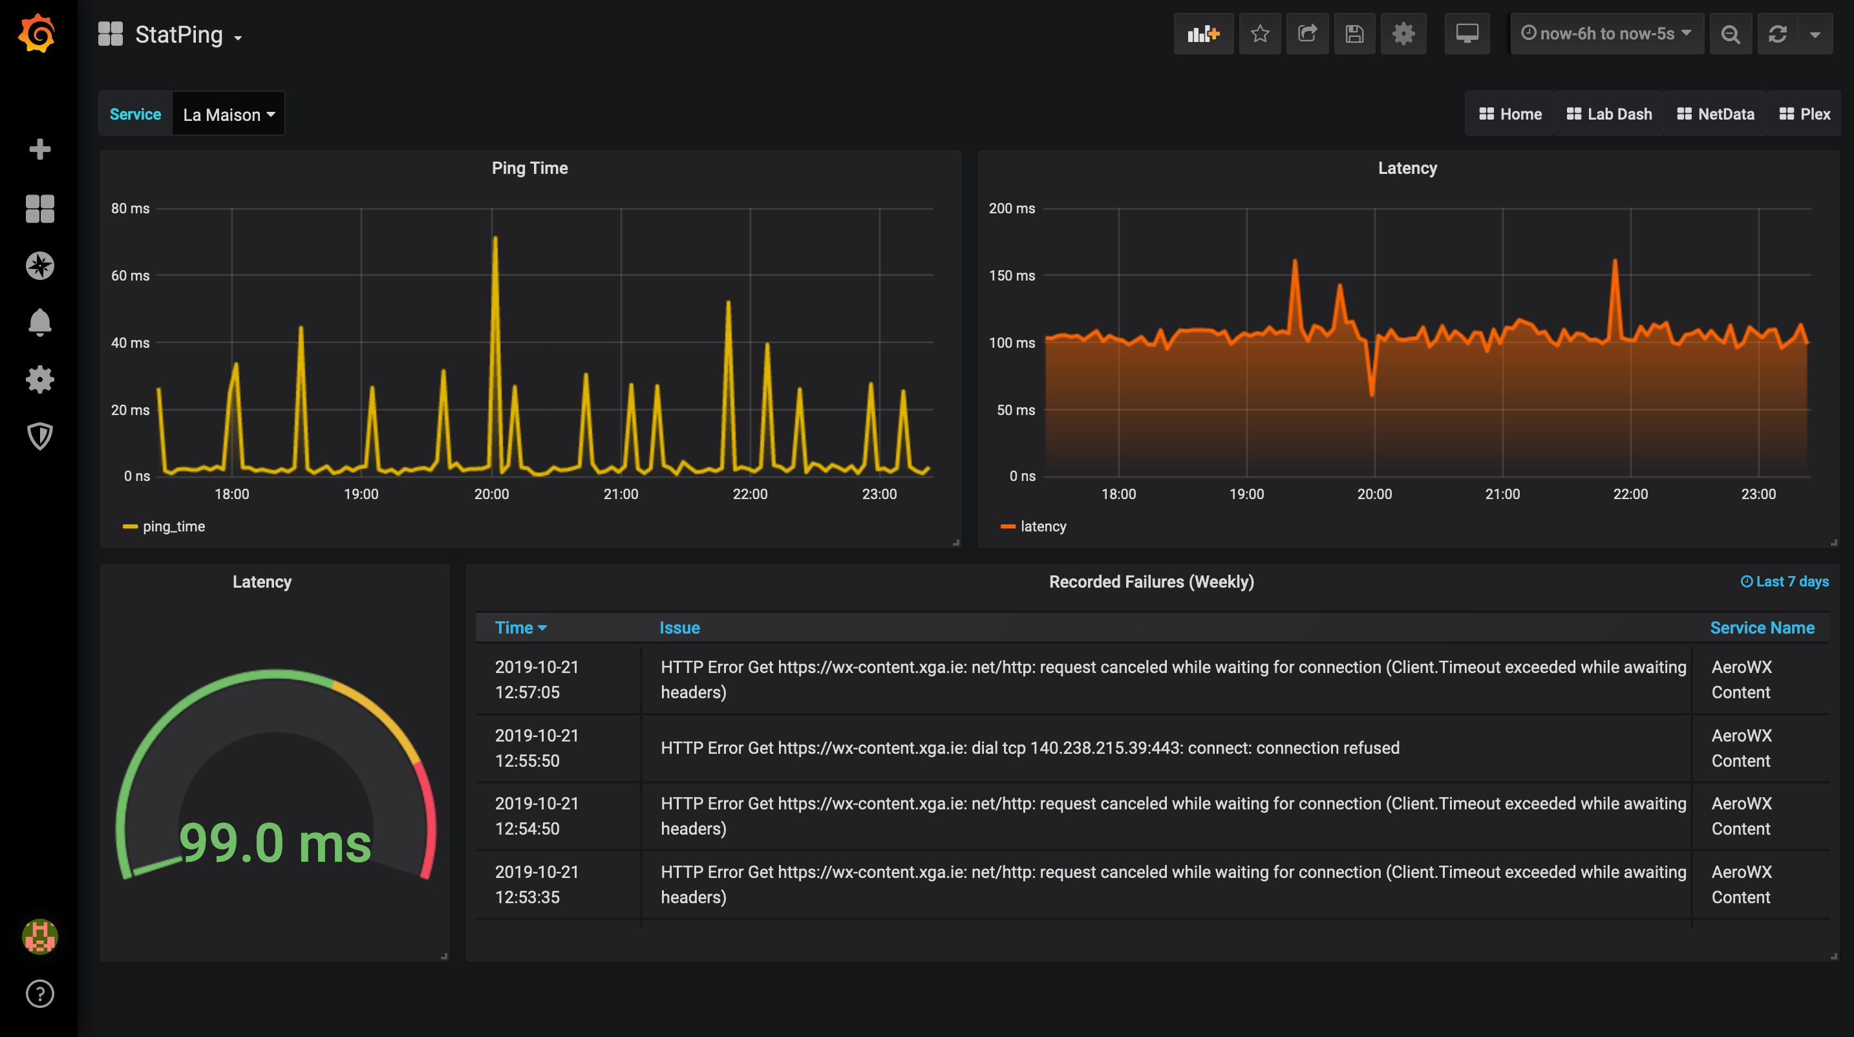Open dashboard settings gear in toolbar
The width and height of the screenshot is (1854, 1037).
[1403, 34]
